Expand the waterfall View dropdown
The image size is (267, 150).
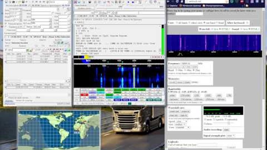click(182, 127)
